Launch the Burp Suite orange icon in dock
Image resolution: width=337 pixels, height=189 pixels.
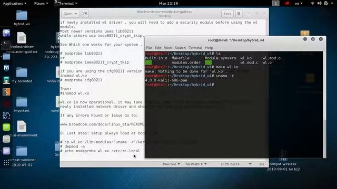(x=6, y=92)
